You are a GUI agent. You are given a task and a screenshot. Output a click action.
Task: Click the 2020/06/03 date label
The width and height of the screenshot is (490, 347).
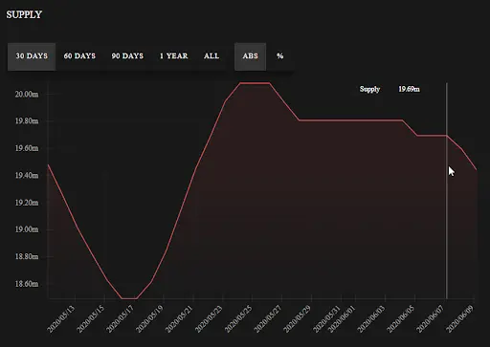[x=371, y=318]
